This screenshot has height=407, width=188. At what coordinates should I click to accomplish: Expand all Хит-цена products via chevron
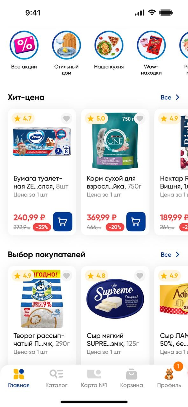(177, 97)
